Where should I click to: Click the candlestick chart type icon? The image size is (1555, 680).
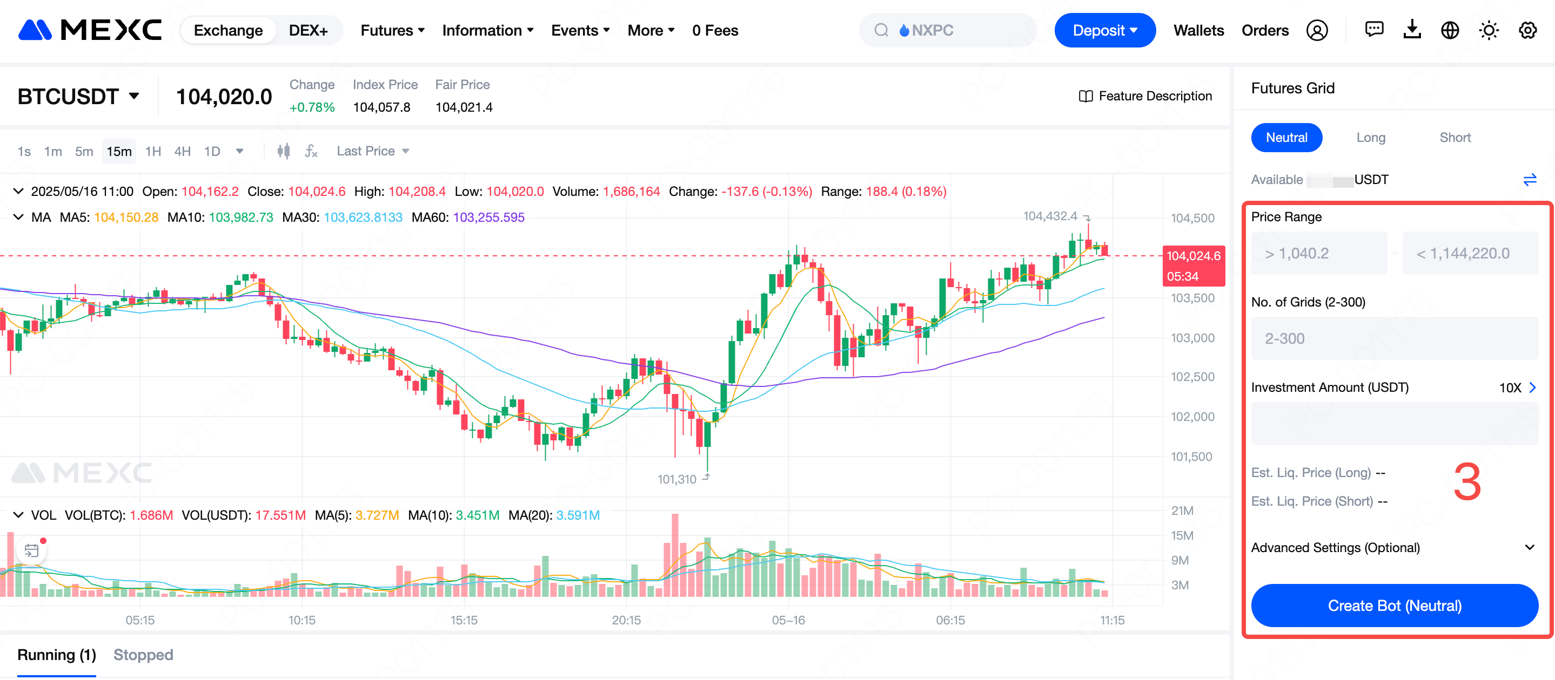point(283,151)
